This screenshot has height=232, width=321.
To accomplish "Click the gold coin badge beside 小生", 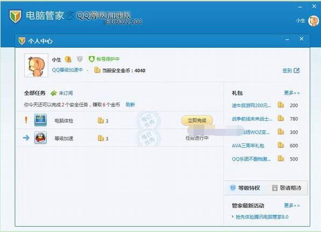I will (68, 60).
